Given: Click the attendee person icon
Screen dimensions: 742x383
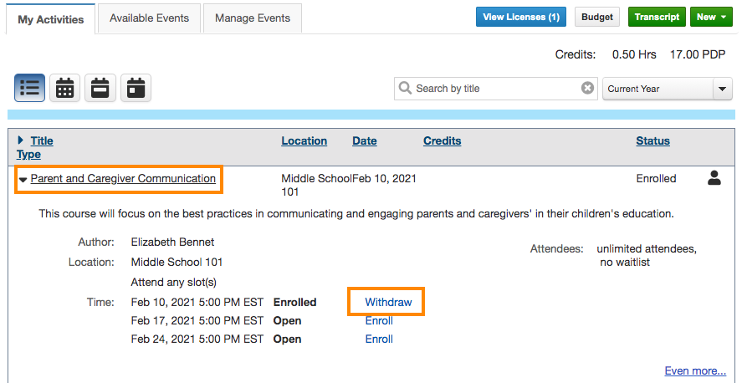Looking at the screenshot, I should tap(714, 177).
